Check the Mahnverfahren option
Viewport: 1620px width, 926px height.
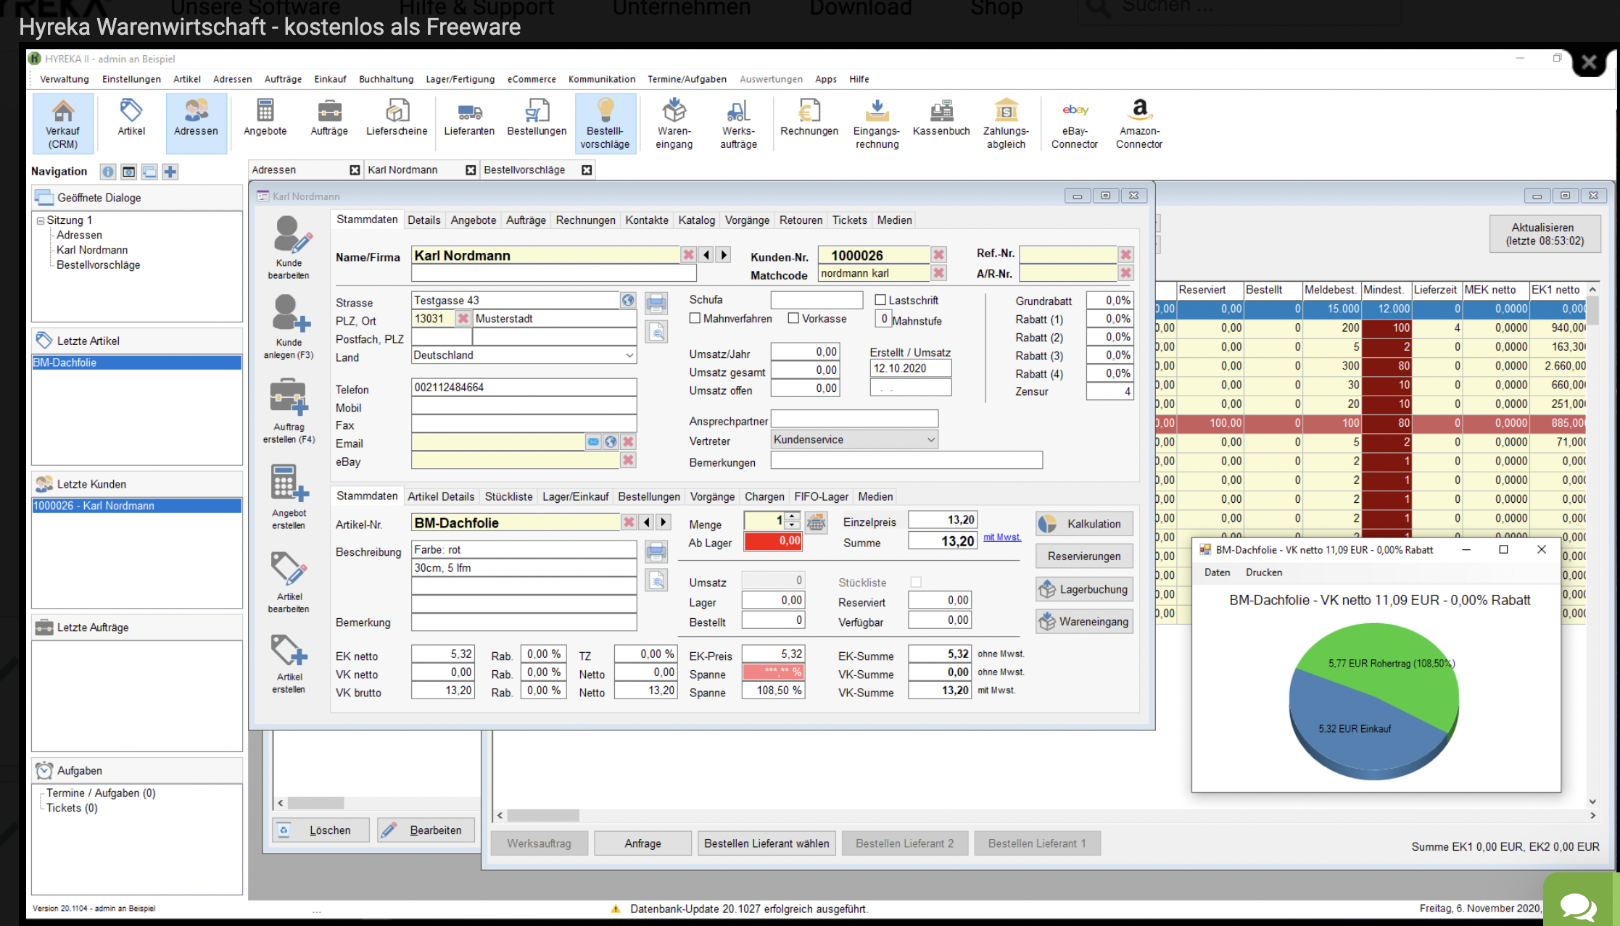tap(694, 318)
